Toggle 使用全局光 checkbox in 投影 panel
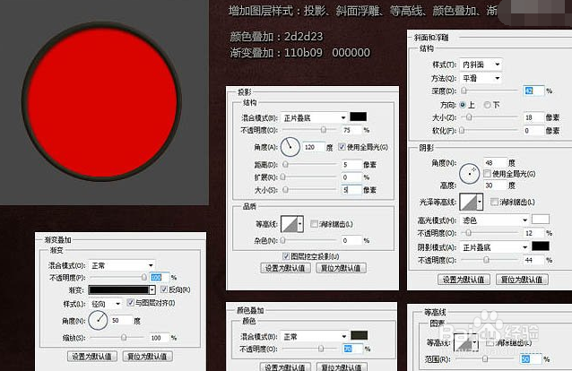The width and height of the screenshot is (572, 371). 342,147
